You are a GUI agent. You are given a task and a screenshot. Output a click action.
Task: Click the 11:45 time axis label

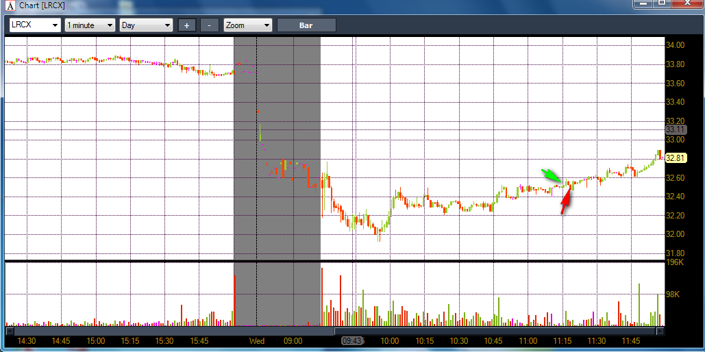pyautogui.click(x=631, y=341)
